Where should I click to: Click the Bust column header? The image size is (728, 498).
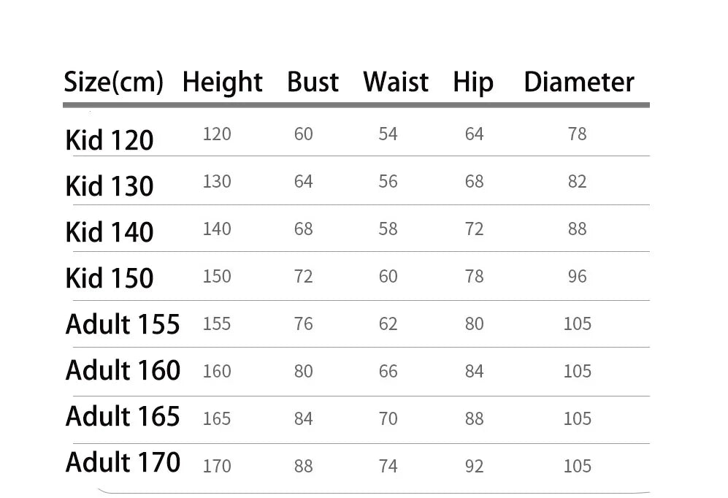tap(313, 82)
